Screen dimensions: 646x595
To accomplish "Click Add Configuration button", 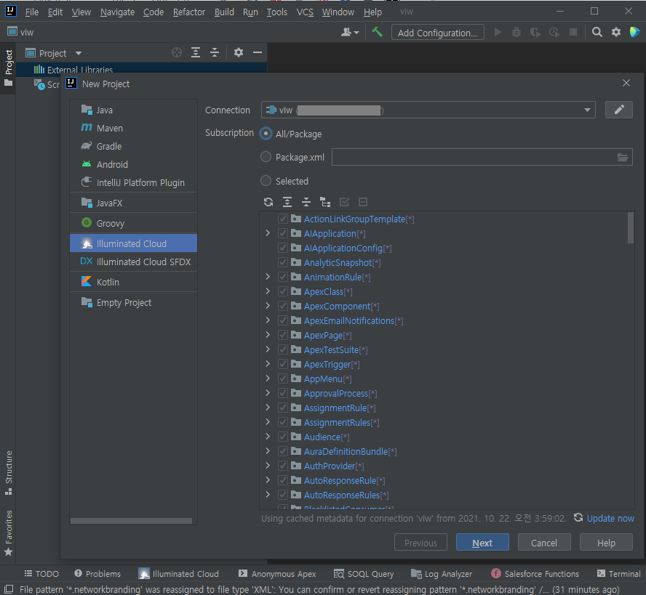I will [x=437, y=33].
